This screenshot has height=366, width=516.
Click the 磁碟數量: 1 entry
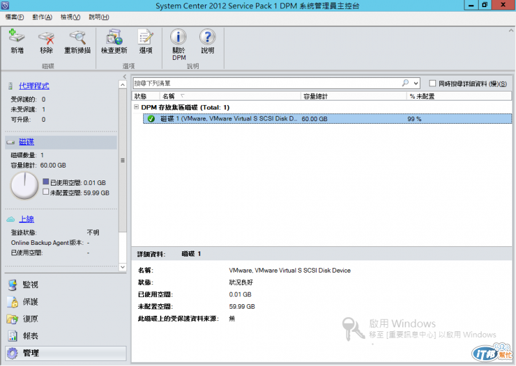[27, 155]
